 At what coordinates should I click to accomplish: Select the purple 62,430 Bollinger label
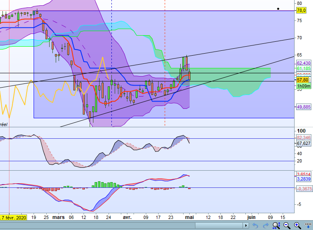pyautogui.click(x=304, y=63)
